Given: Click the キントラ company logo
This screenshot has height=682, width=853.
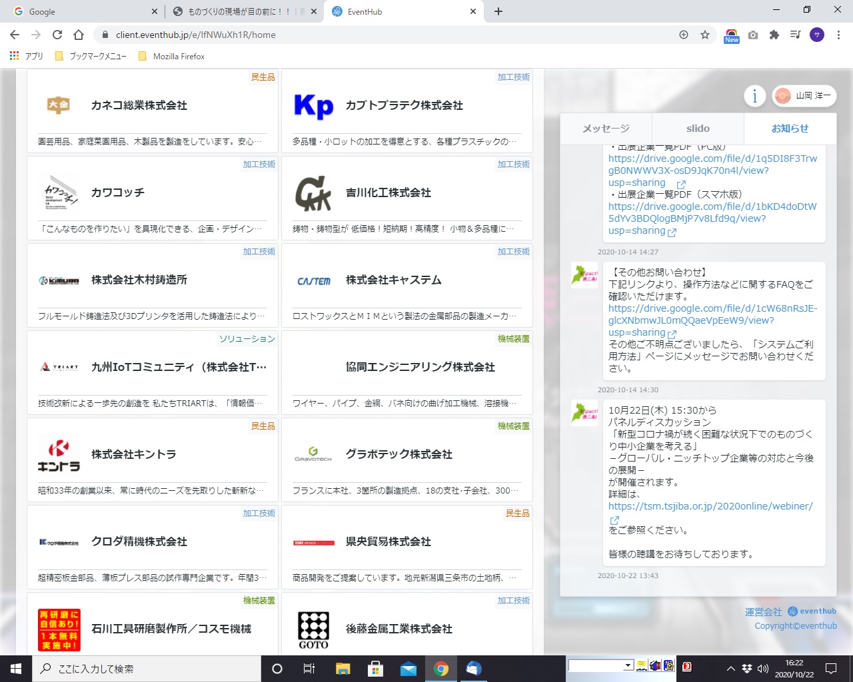Looking at the screenshot, I should 59,455.
